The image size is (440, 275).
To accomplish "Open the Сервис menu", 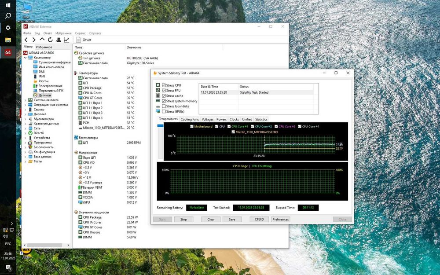I will coord(80,33).
